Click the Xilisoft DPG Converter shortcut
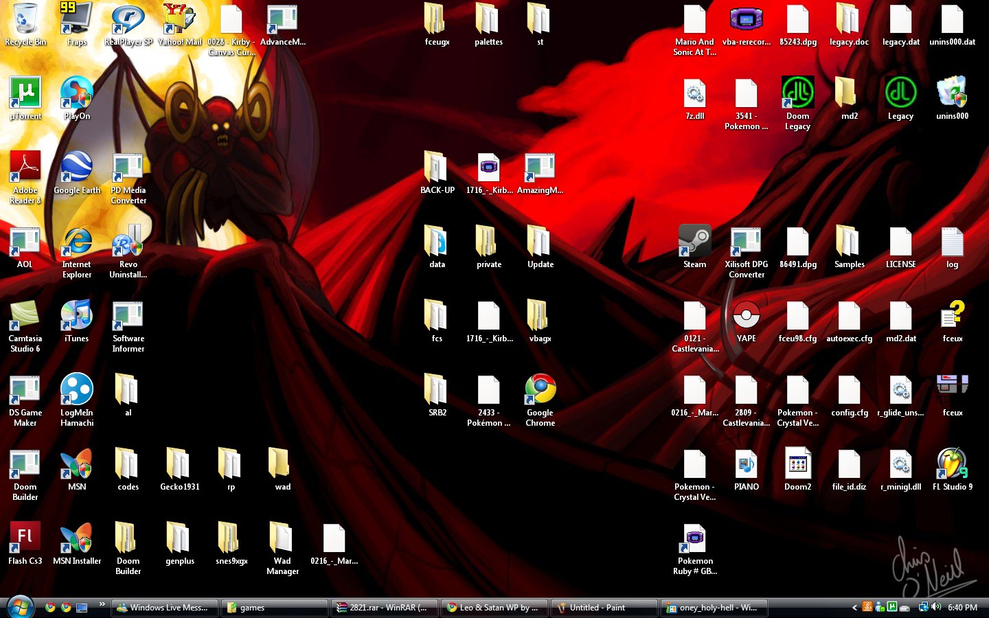The width and height of the screenshot is (989, 618). (x=747, y=252)
